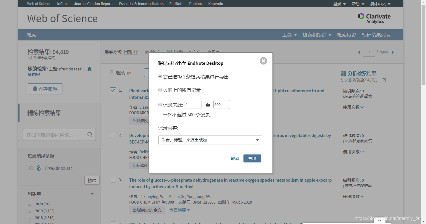Screen dimensions: 426x224
Task: Go to next results page arrow
Action: click(x=393, y=52)
